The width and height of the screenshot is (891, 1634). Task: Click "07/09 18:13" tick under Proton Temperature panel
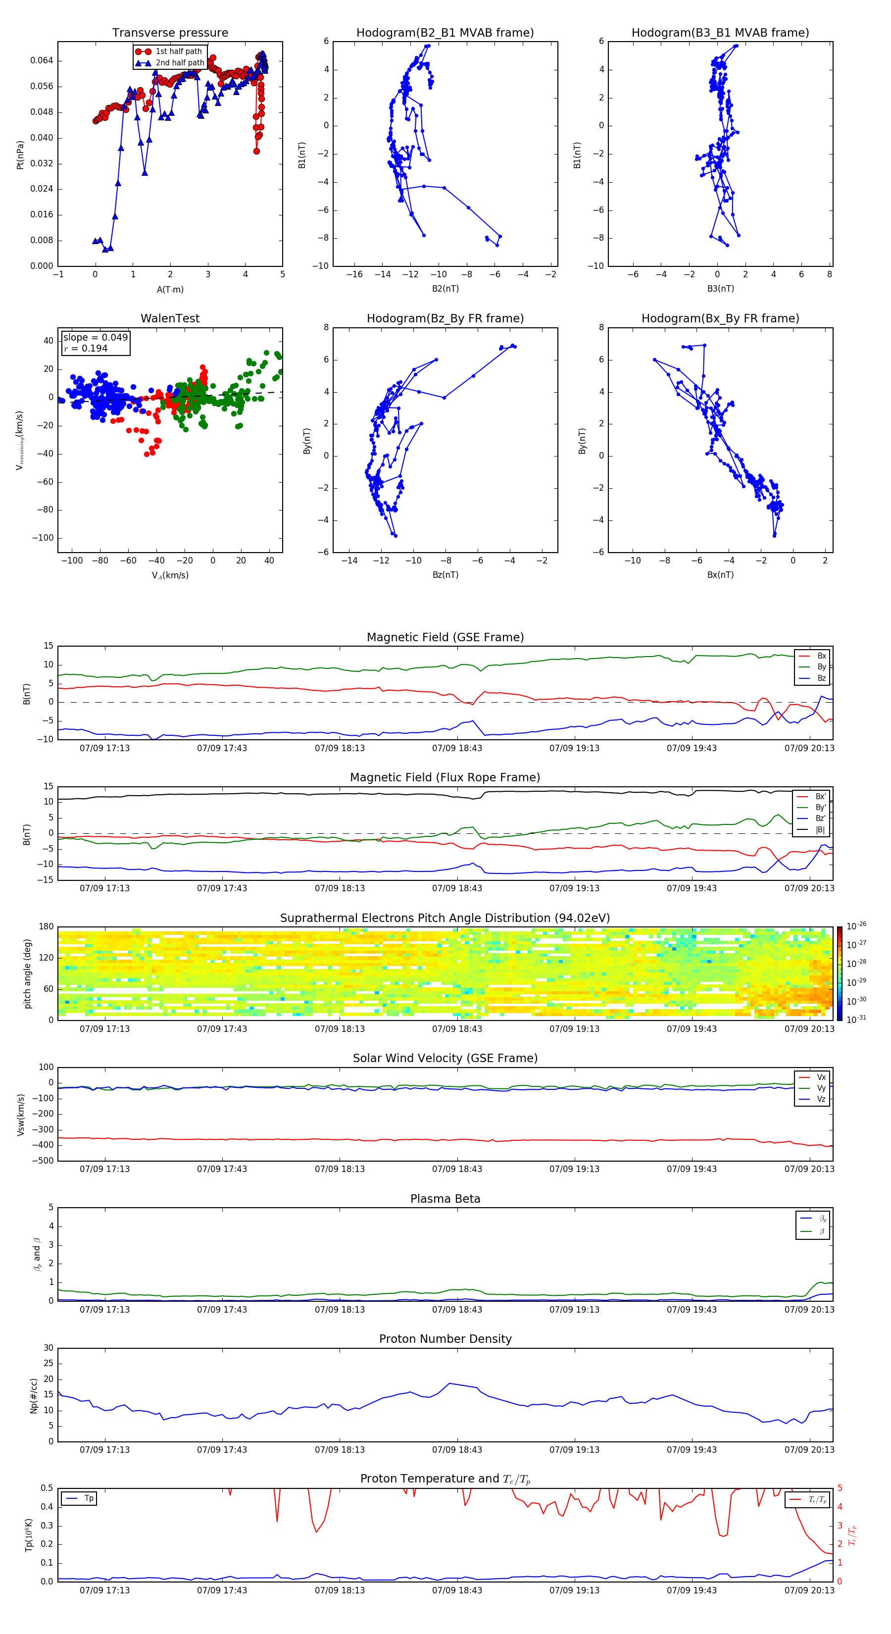tap(340, 1590)
